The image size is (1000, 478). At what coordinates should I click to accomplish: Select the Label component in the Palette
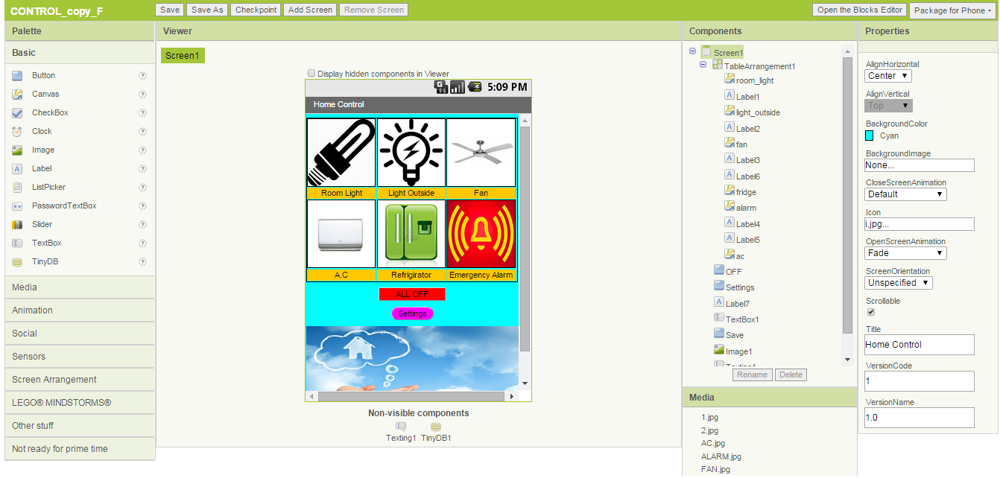coord(42,168)
